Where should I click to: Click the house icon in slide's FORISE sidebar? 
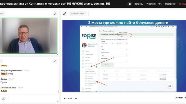tap(83, 51)
